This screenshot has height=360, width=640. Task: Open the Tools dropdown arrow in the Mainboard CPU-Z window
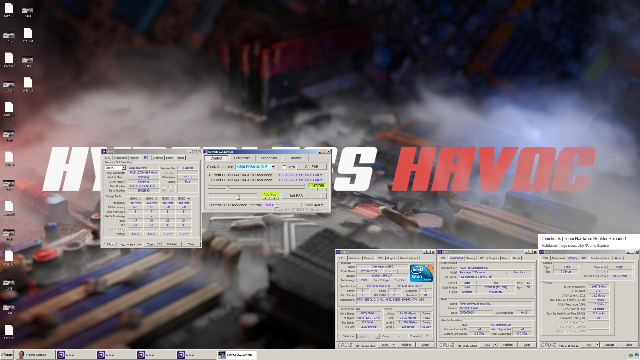pyautogui.click(x=495, y=345)
